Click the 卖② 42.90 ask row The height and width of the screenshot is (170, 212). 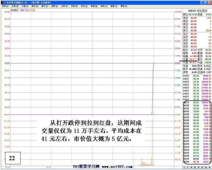pyautogui.click(x=197, y=27)
